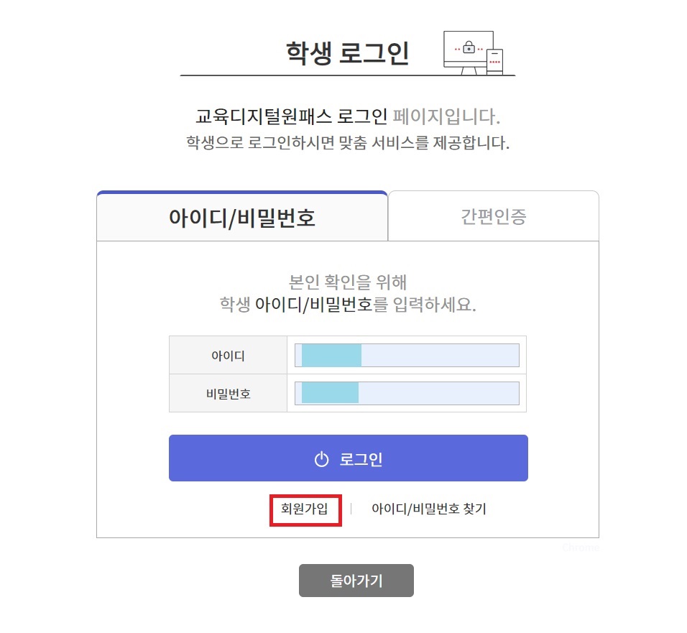Image resolution: width=687 pixels, height=633 pixels.
Task: Click the phone screen in the header illustration
Action: (x=494, y=60)
